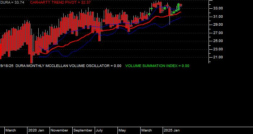The image size is (253, 134).
Task: Select the 2025 Jan timeline marker
Action: coord(172,130)
